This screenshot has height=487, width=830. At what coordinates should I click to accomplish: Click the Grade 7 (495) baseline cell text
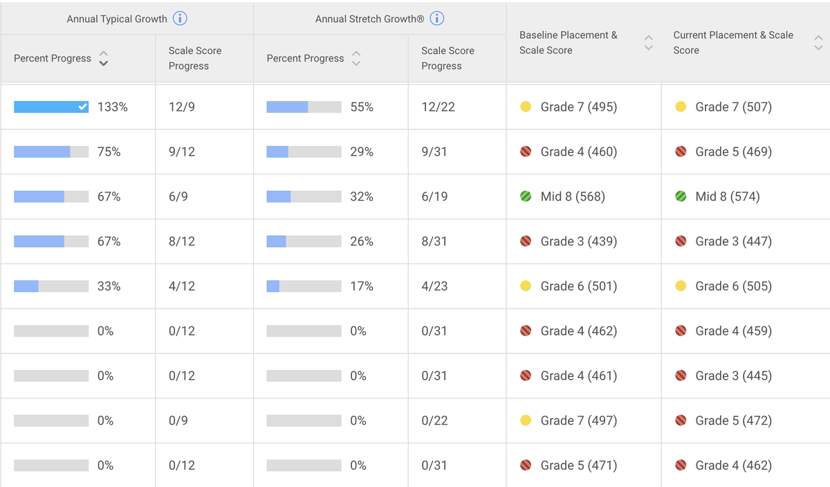tap(579, 107)
